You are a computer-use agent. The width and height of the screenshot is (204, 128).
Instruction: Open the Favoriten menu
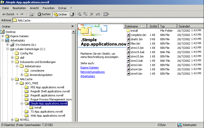49,8
